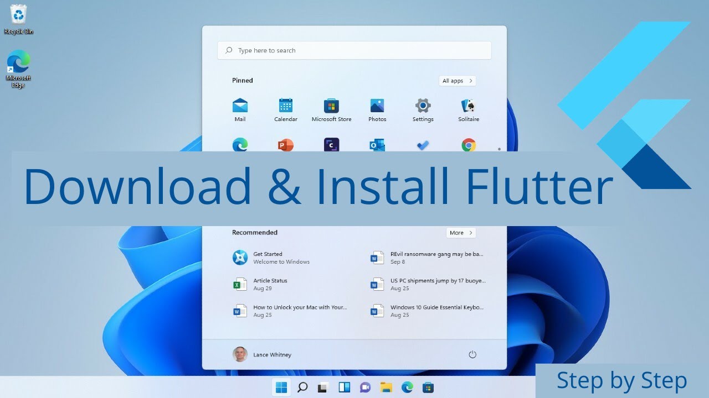709x398 pixels.
Task: Open REvil ransomware gang document
Action: coord(427,258)
